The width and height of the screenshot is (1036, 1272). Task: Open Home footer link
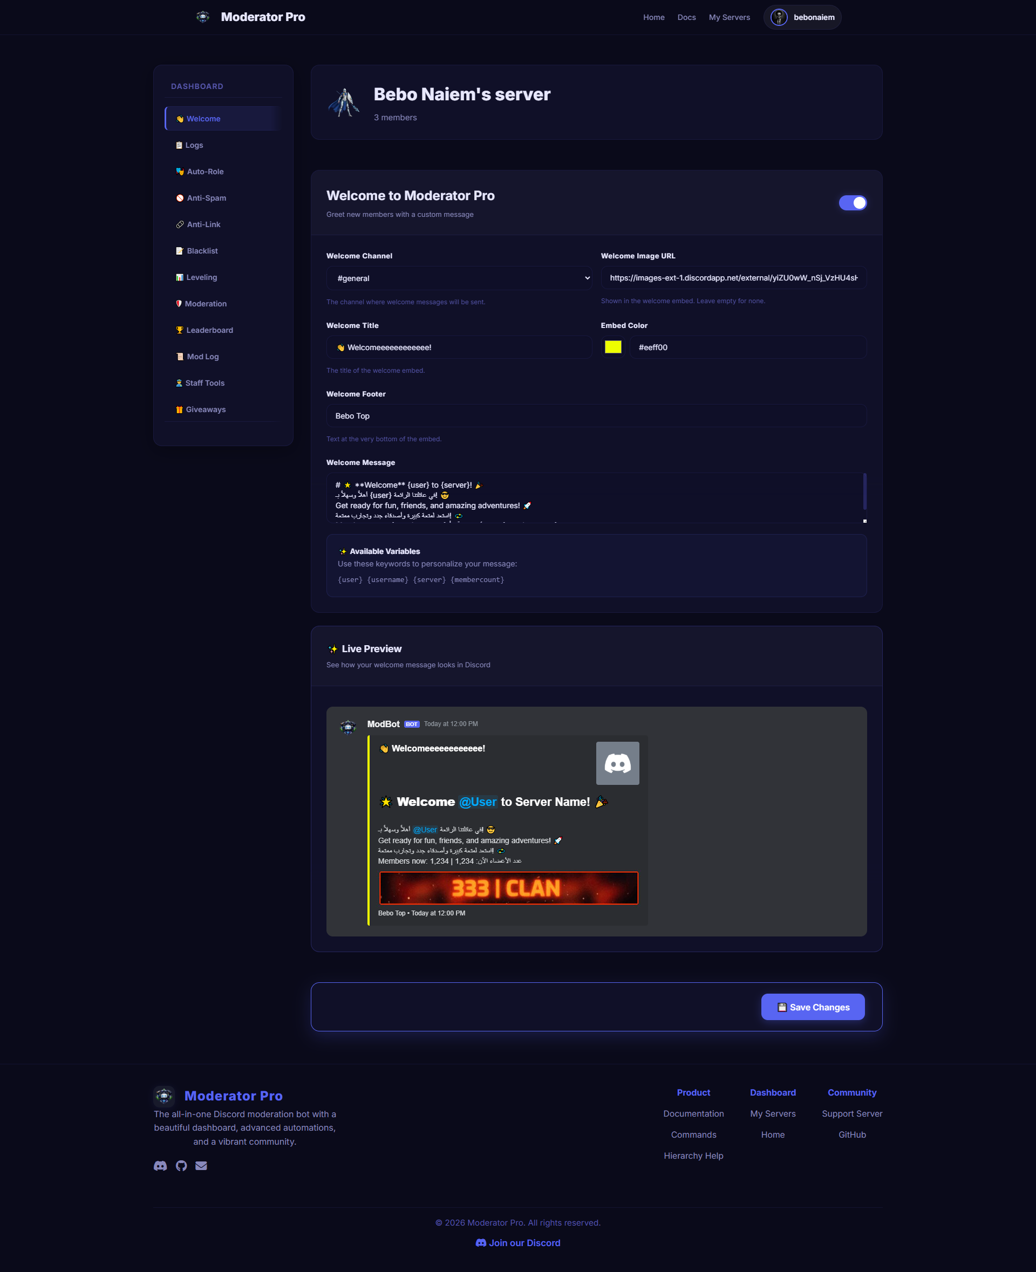click(773, 1135)
